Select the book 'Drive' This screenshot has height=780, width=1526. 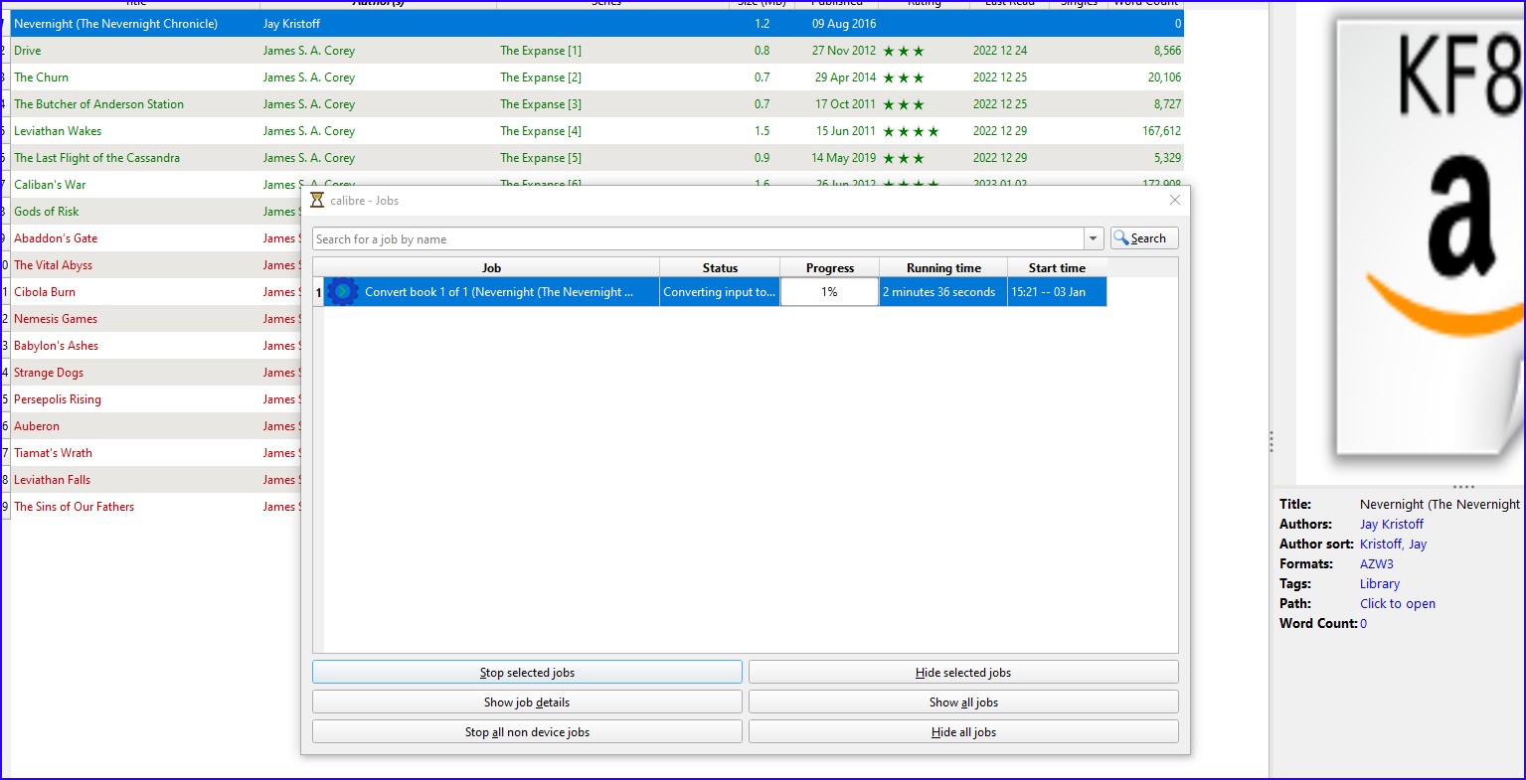pos(28,51)
